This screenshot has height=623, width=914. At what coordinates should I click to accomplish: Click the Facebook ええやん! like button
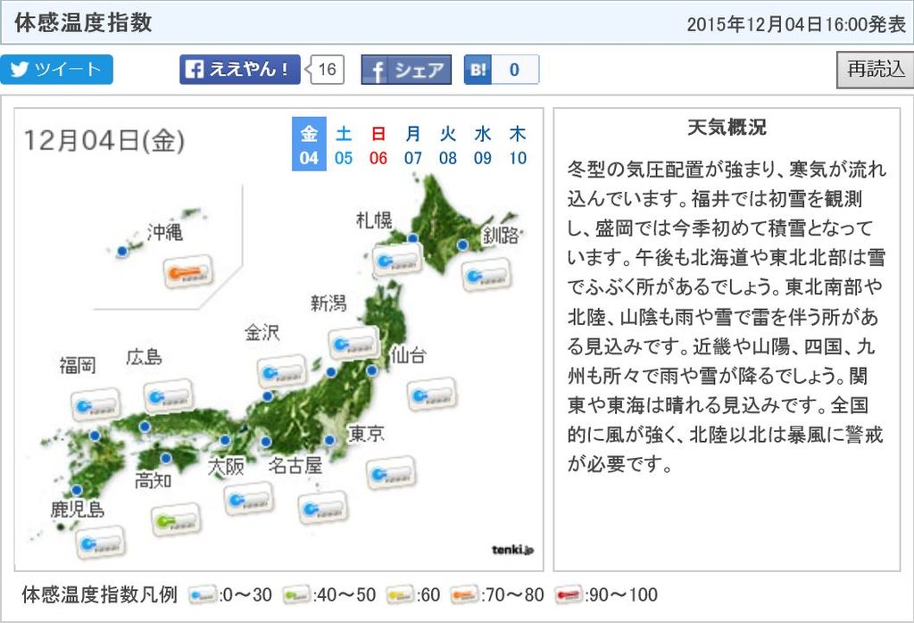pos(239,70)
